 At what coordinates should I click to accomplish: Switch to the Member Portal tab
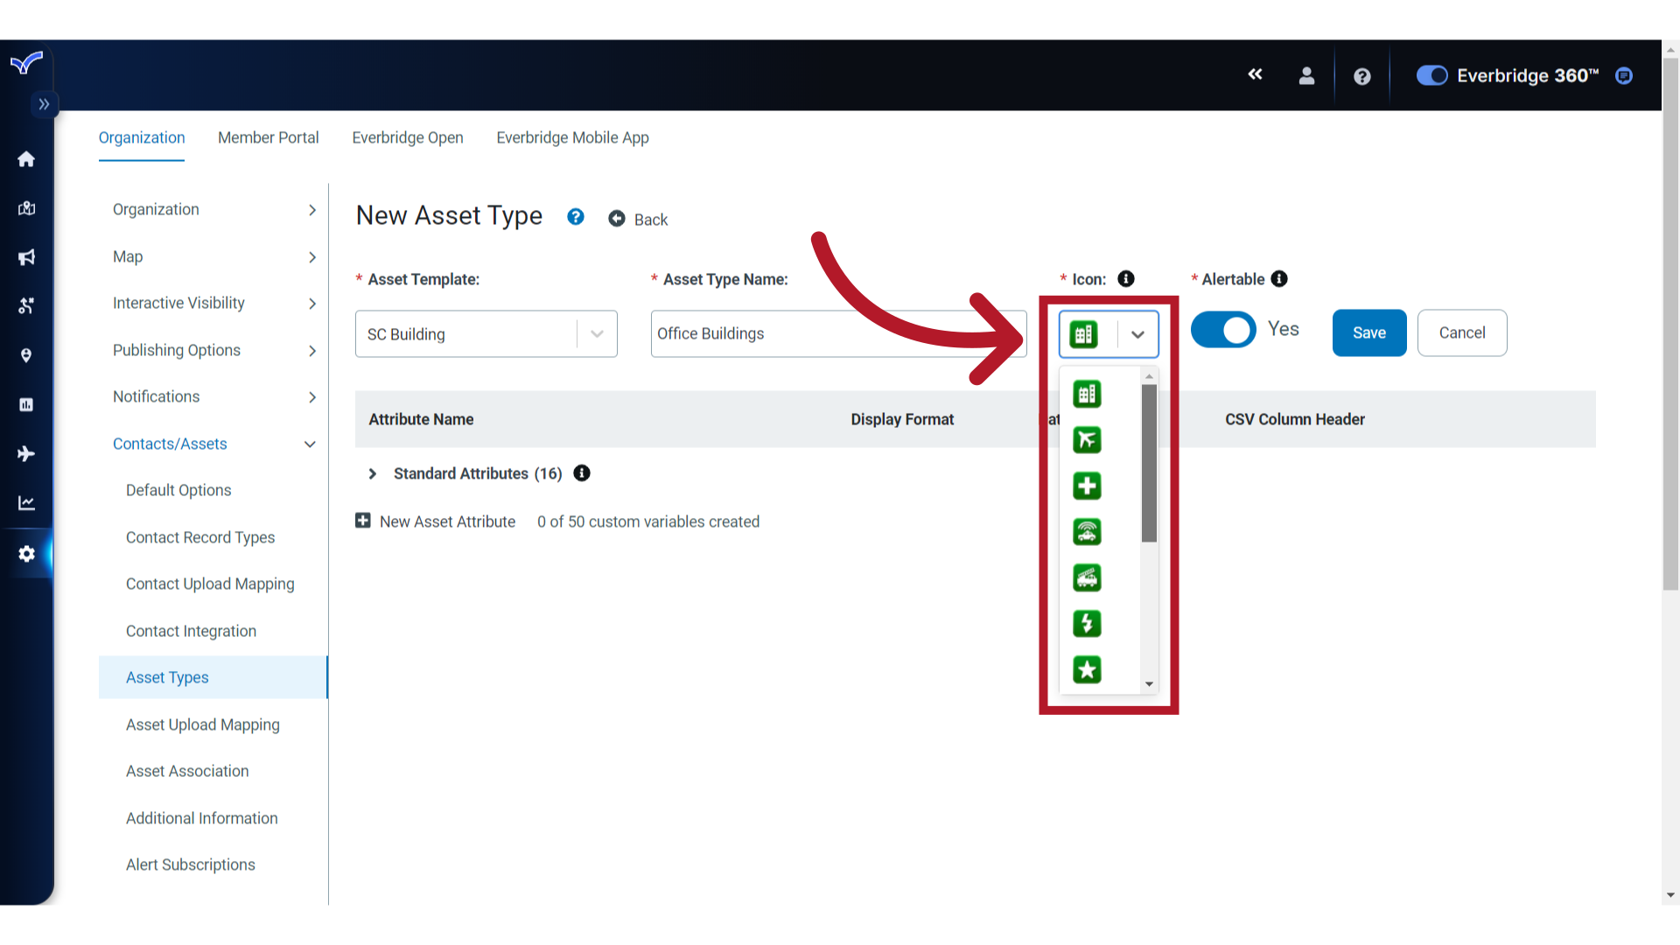[268, 137]
